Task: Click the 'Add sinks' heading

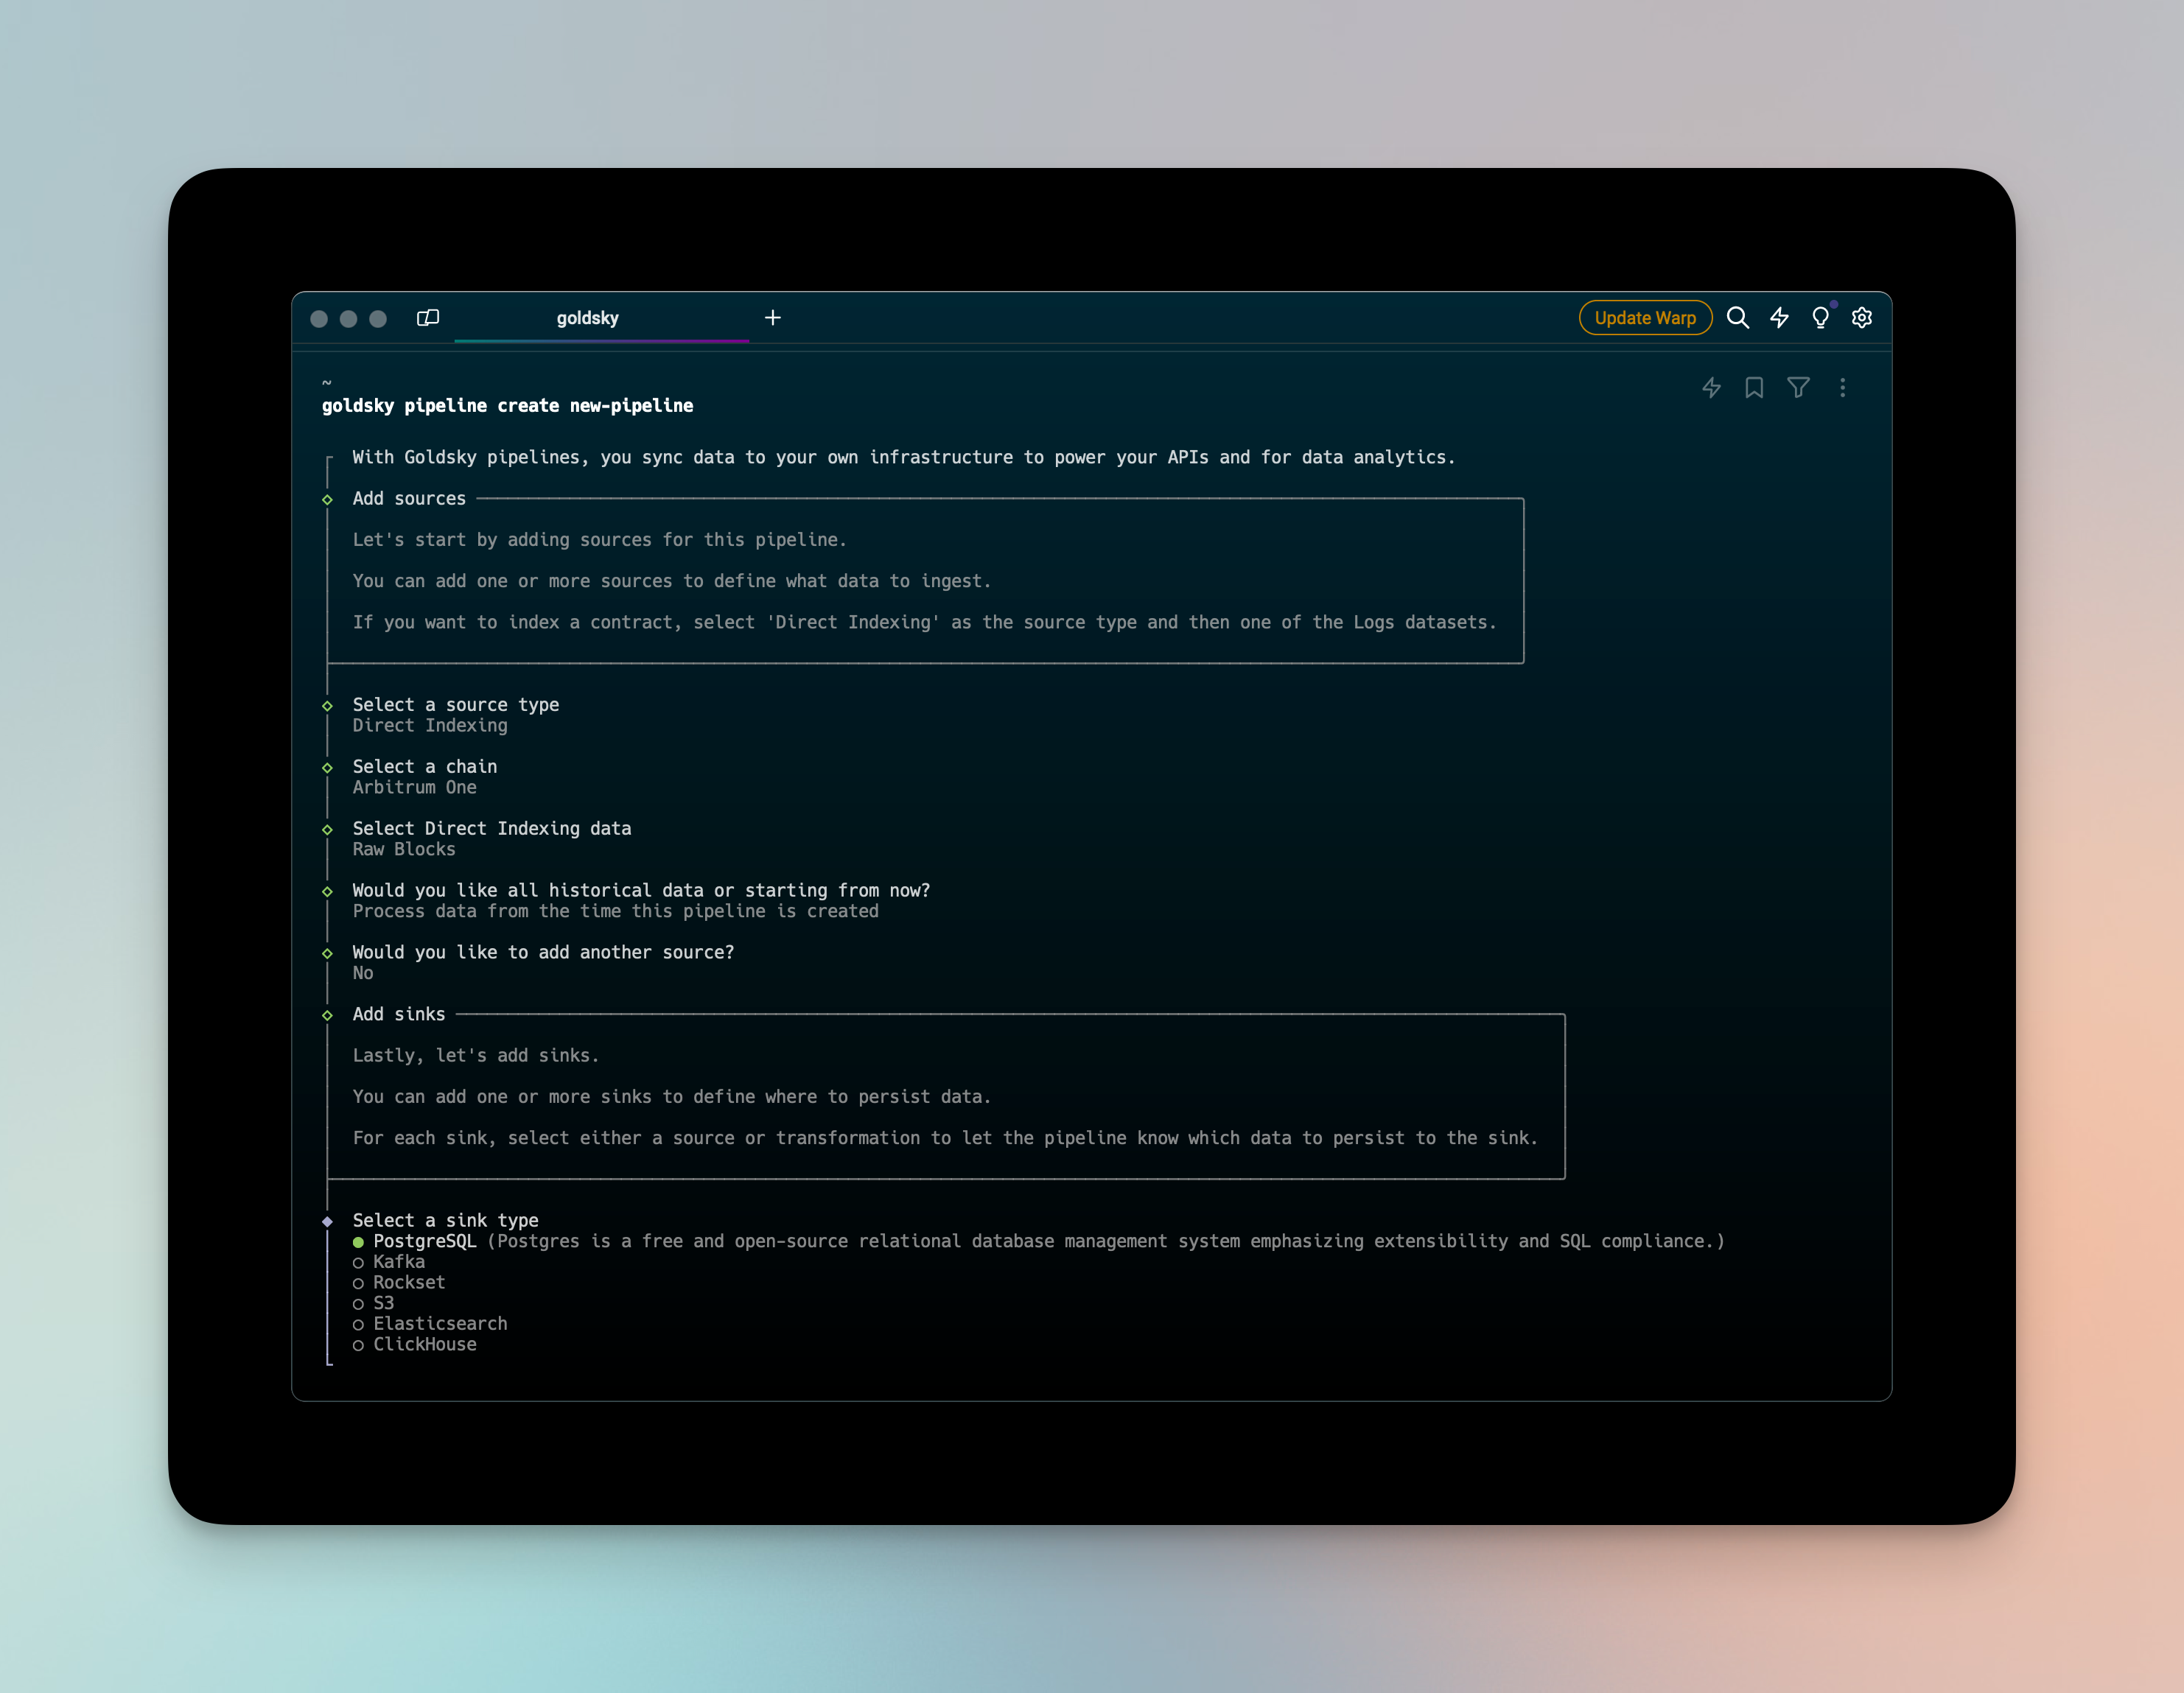Action: [399, 1015]
